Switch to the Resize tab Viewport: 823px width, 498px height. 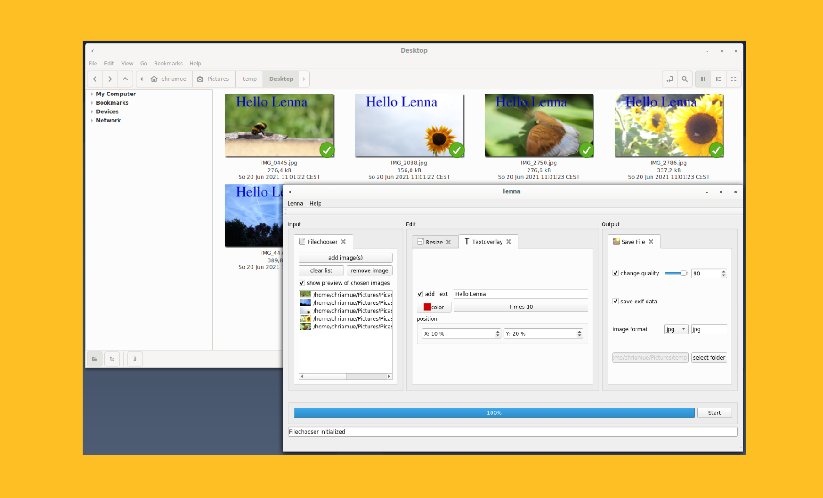pyautogui.click(x=434, y=242)
